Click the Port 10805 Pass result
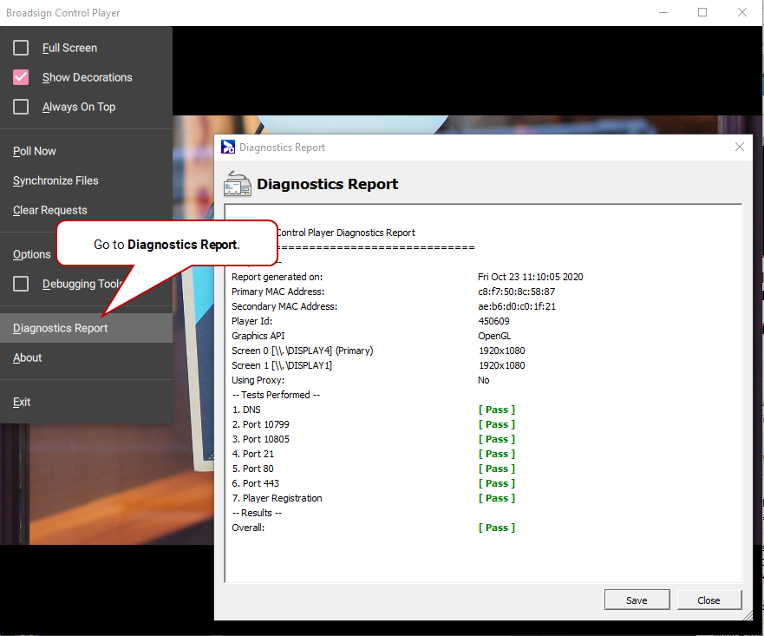The height and width of the screenshot is (636, 764). (497, 439)
